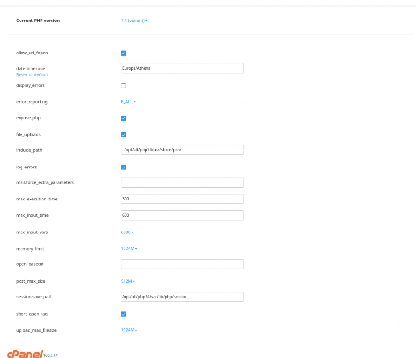Image resolution: width=416 pixels, height=358 pixels.
Task: Open the error_reporting E_ALL dropdown
Action: click(127, 102)
